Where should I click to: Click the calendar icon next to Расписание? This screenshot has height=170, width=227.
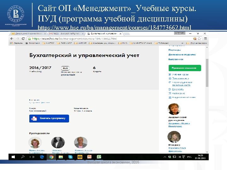170,93
